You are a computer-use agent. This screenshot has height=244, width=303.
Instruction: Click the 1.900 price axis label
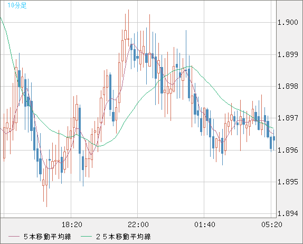click(x=288, y=22)
